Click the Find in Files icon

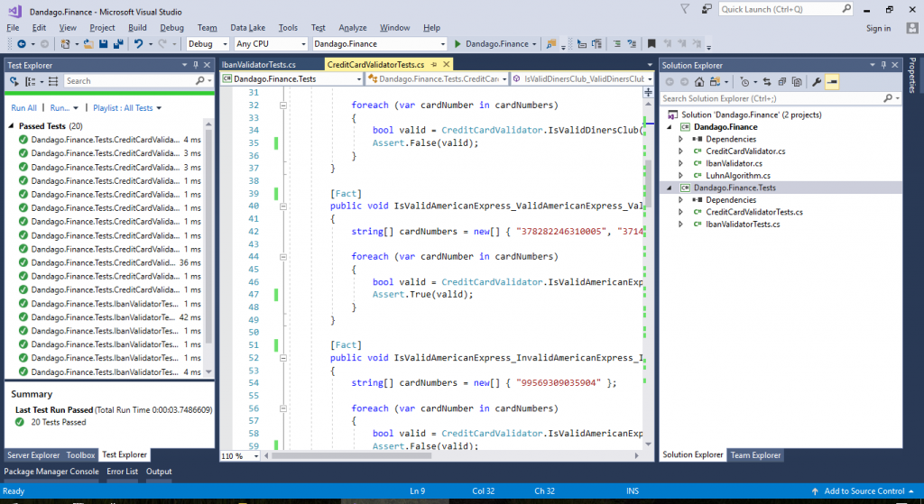coord(551,43)
